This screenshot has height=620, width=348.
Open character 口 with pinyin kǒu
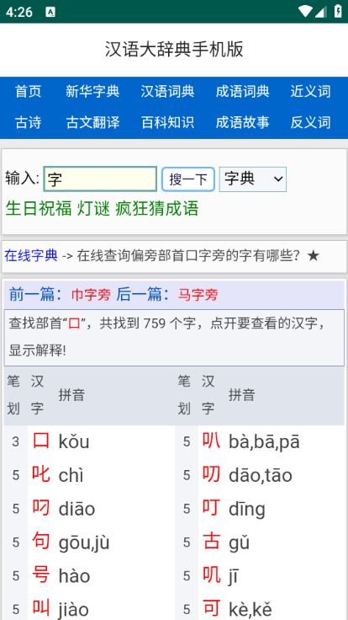(x=41, y=441)
